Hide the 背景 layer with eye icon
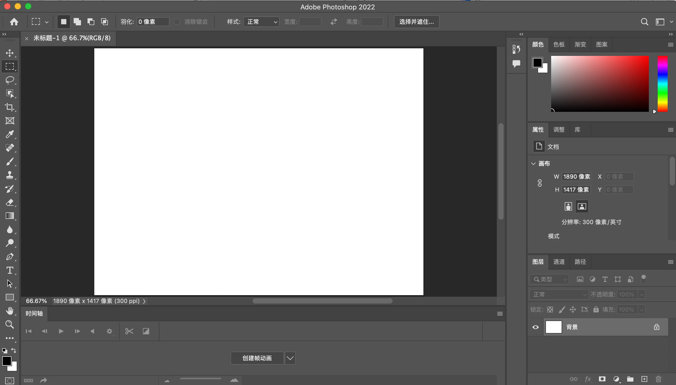 pyautogui.click(x=535, y=327)
